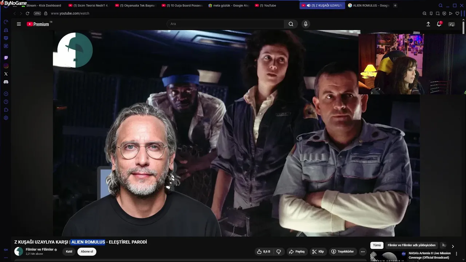The image size is (466, 262).
Task: Expand filter chips with right chevron
Action: [x=453, y=246]
